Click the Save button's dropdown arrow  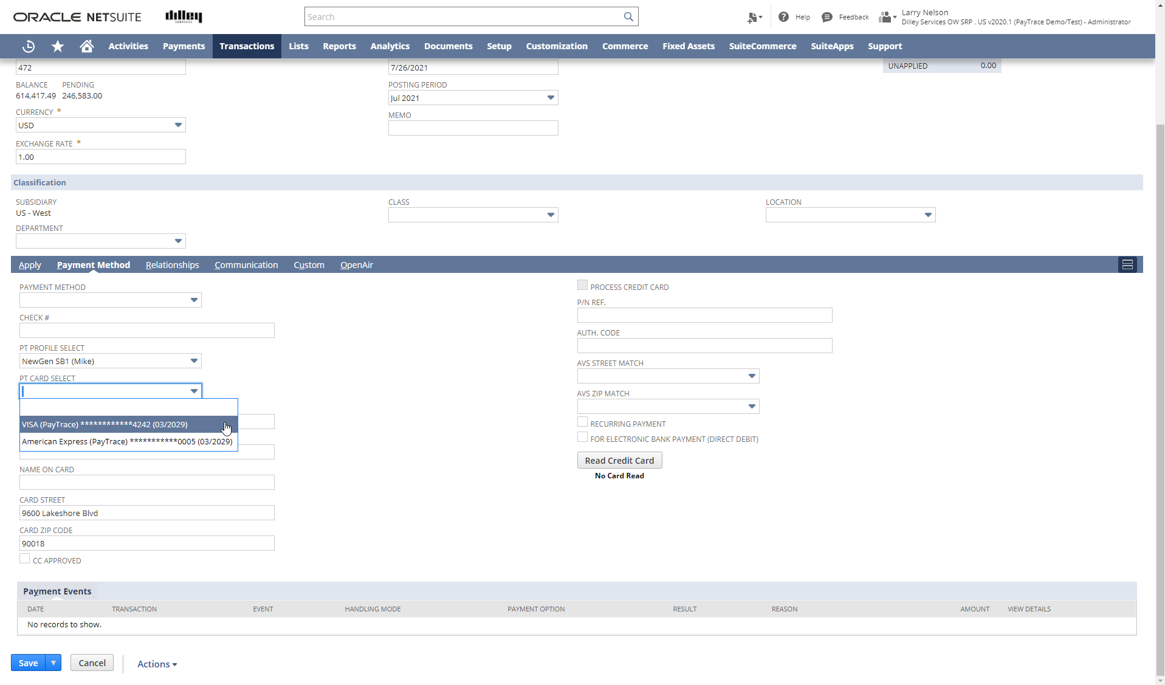tap(53, 663)
